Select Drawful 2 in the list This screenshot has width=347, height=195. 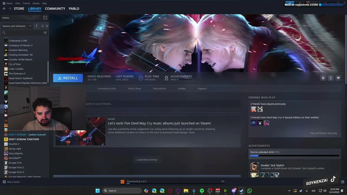[x=14, y=144]
